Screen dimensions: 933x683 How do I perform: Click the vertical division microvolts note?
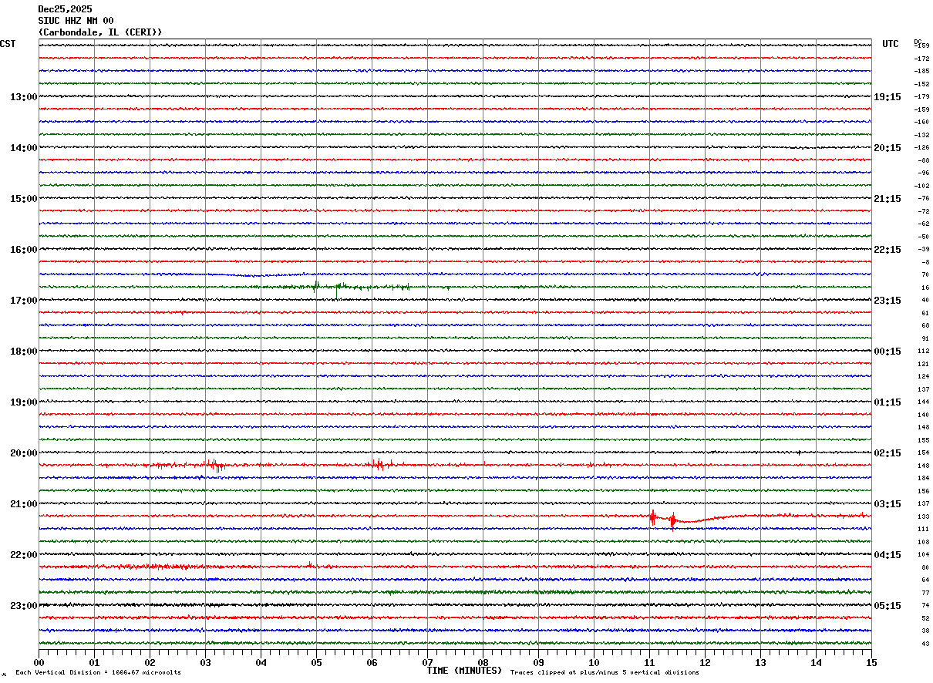pos(98,672)
